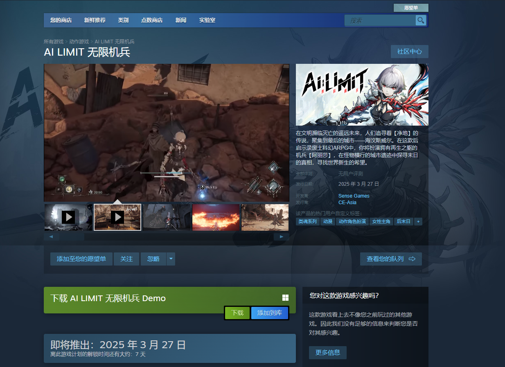Click the right scroll arrow under thumbnails
Viewport: 505px width, 367px height.
(282, 236)
